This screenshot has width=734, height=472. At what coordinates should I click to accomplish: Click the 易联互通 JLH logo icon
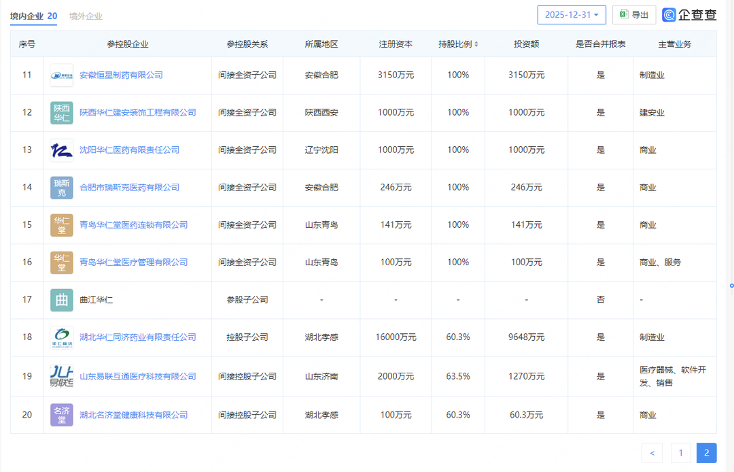(62, 377)
